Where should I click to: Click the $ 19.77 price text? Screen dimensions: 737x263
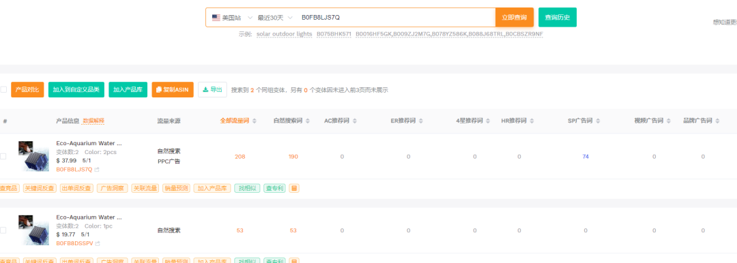pos(66,234)
